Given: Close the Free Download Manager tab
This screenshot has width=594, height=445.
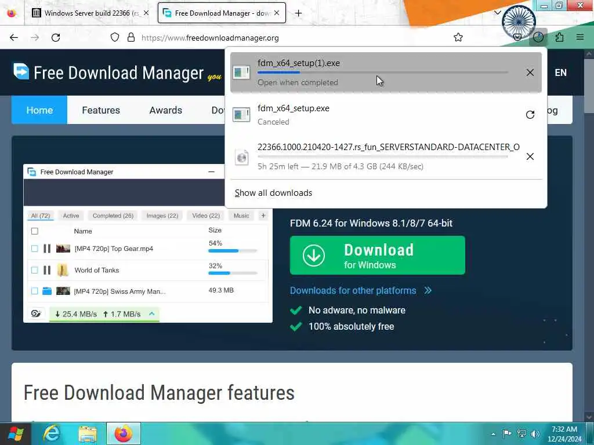Looking at the screenshot, I should point(277,13).
